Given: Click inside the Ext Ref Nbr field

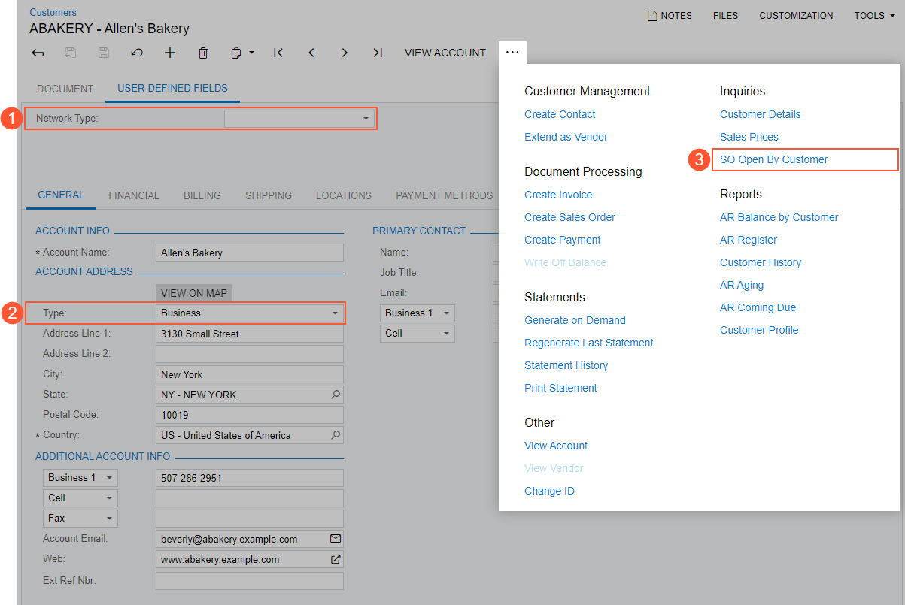Looking at the screenshot, I should (x=249, y=580).
